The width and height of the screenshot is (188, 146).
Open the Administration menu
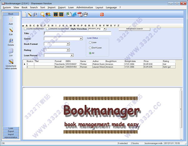[85, 7]
